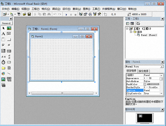
Task: Collapse the 窗体 folder node
Action: pyautogui.click(x=131, y=32)
